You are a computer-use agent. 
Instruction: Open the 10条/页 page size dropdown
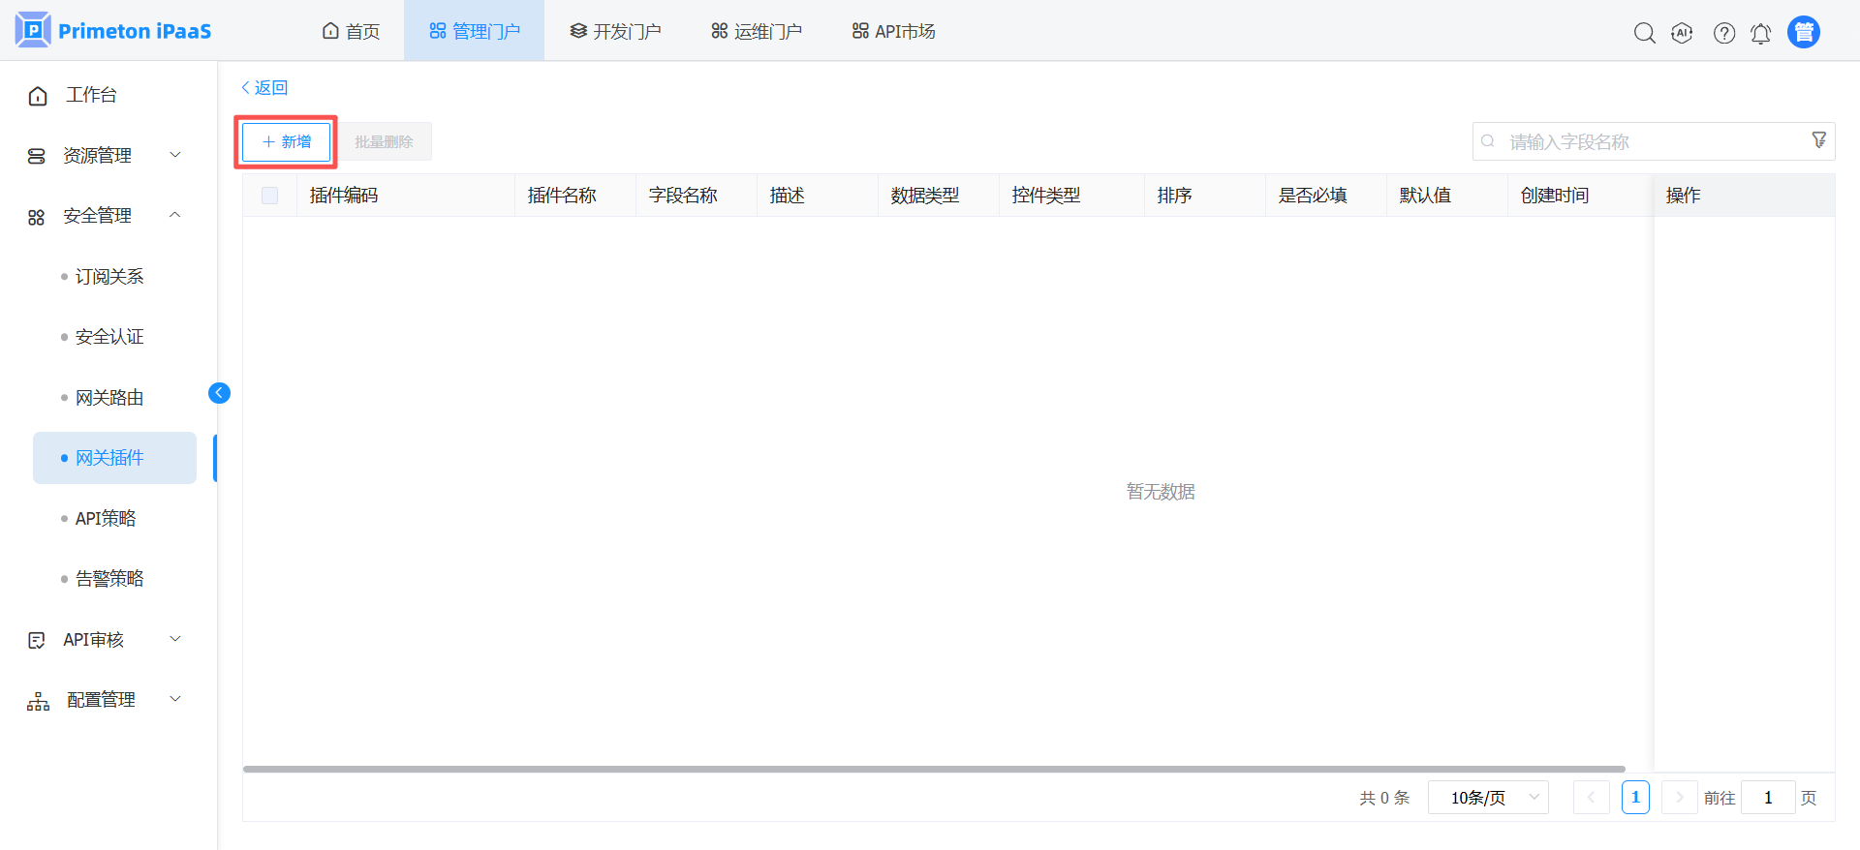pos(1488,798)
